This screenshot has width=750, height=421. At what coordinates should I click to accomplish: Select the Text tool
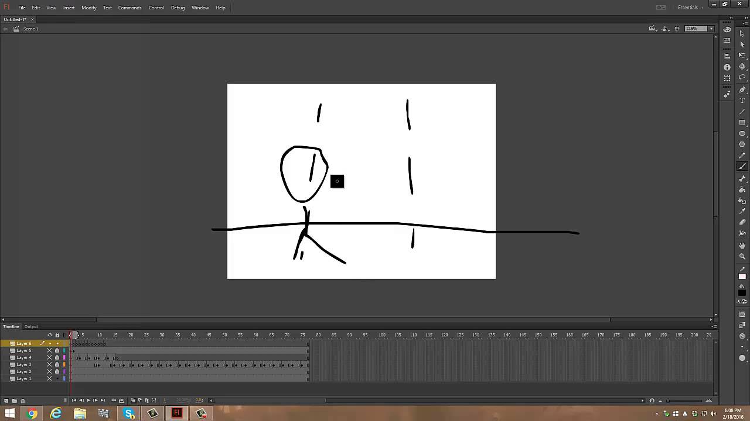[x=742, y=101]
